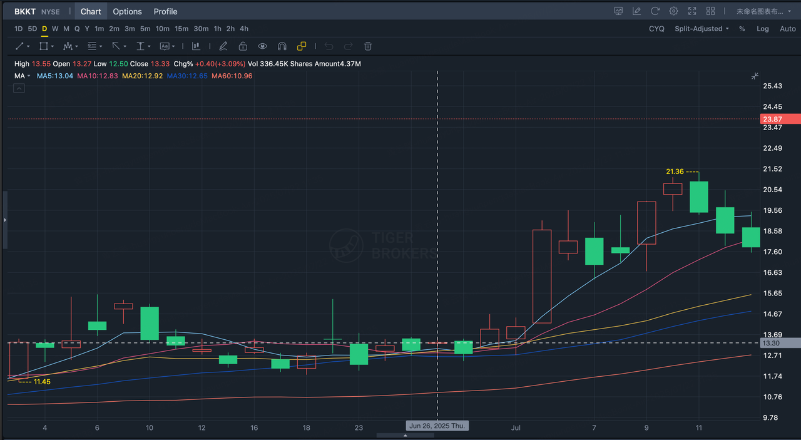Select the 5m interval
The width and height of the screenshot is (801, 440).
[145, 29]
